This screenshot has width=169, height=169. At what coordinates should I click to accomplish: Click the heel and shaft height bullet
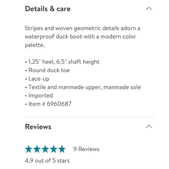point(62,62)
